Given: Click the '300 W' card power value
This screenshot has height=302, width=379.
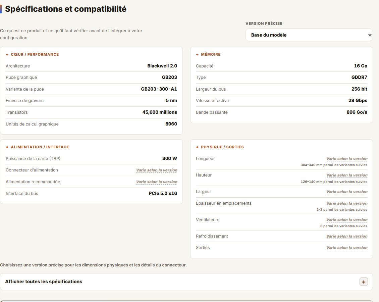Looking at the screenshot, I should coord(170,159).
